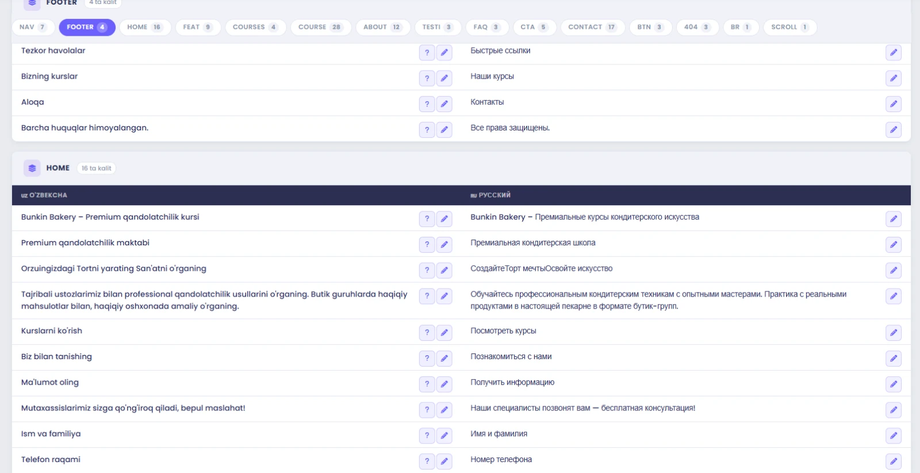Viewport: 920px width, 473px height.
Task: Edit Russian translation 'Получить информацию'
Action: (893, 384)
